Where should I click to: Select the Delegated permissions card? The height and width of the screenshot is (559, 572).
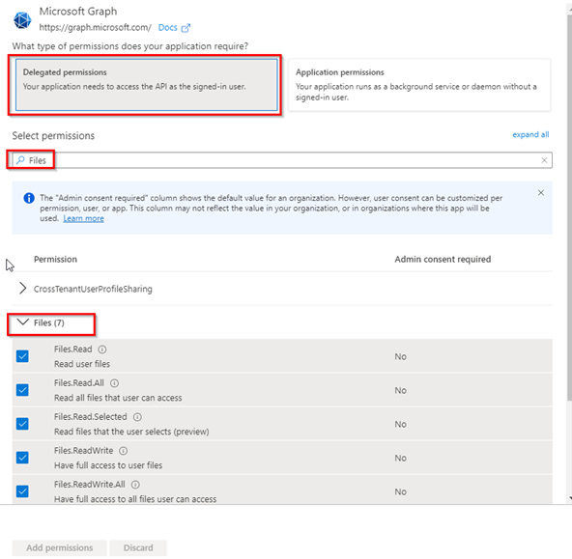[x=146, y=85]
